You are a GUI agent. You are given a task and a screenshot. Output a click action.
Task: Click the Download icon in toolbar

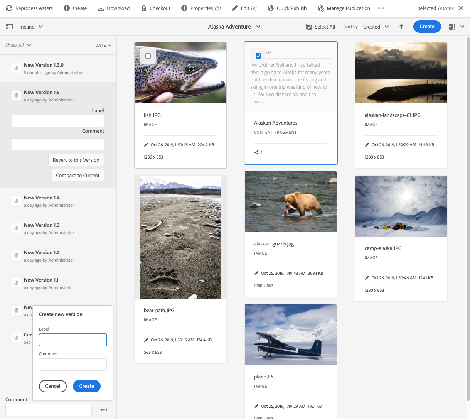[x=101, y=8]
